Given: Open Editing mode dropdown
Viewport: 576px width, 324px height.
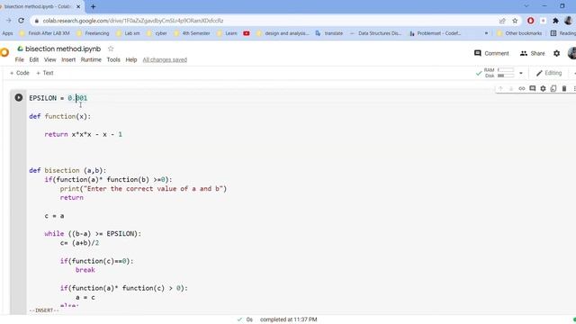Looking at the screenshot, I should [x=549, y=73].
